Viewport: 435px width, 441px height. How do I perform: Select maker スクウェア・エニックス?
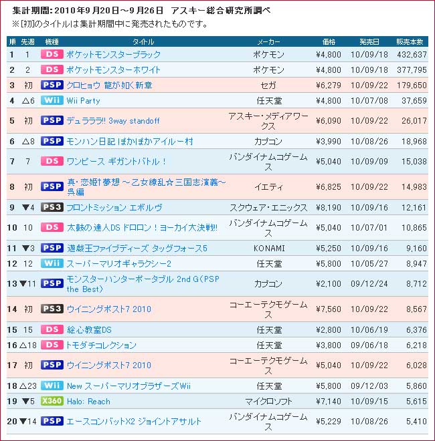(268, 208)
